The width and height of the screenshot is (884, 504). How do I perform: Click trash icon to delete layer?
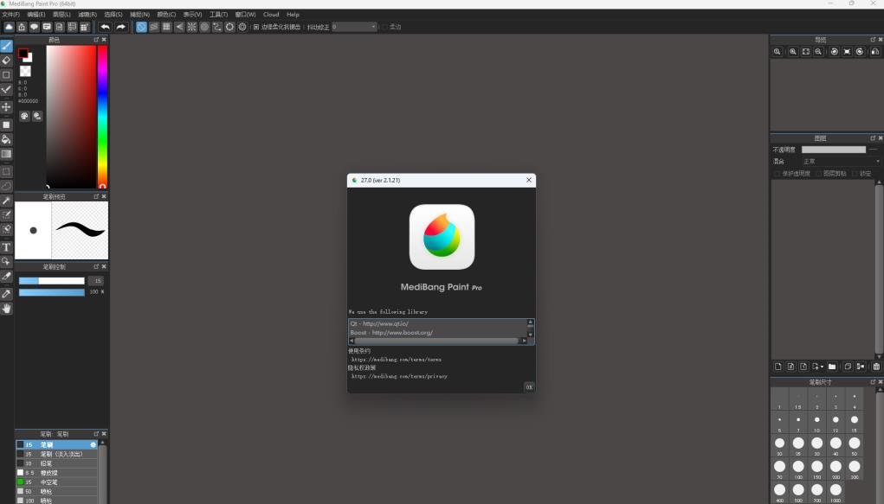pyautogui.click(x=876, y=367)
